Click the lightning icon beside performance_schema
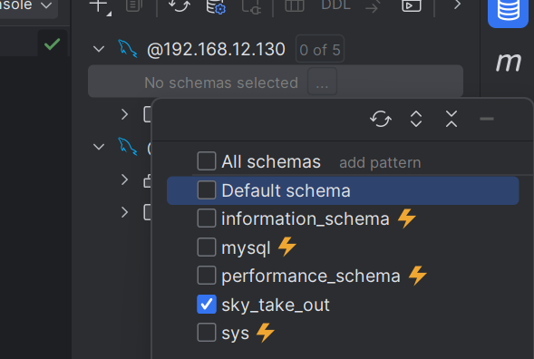534x359 pixels. point(418,276)
